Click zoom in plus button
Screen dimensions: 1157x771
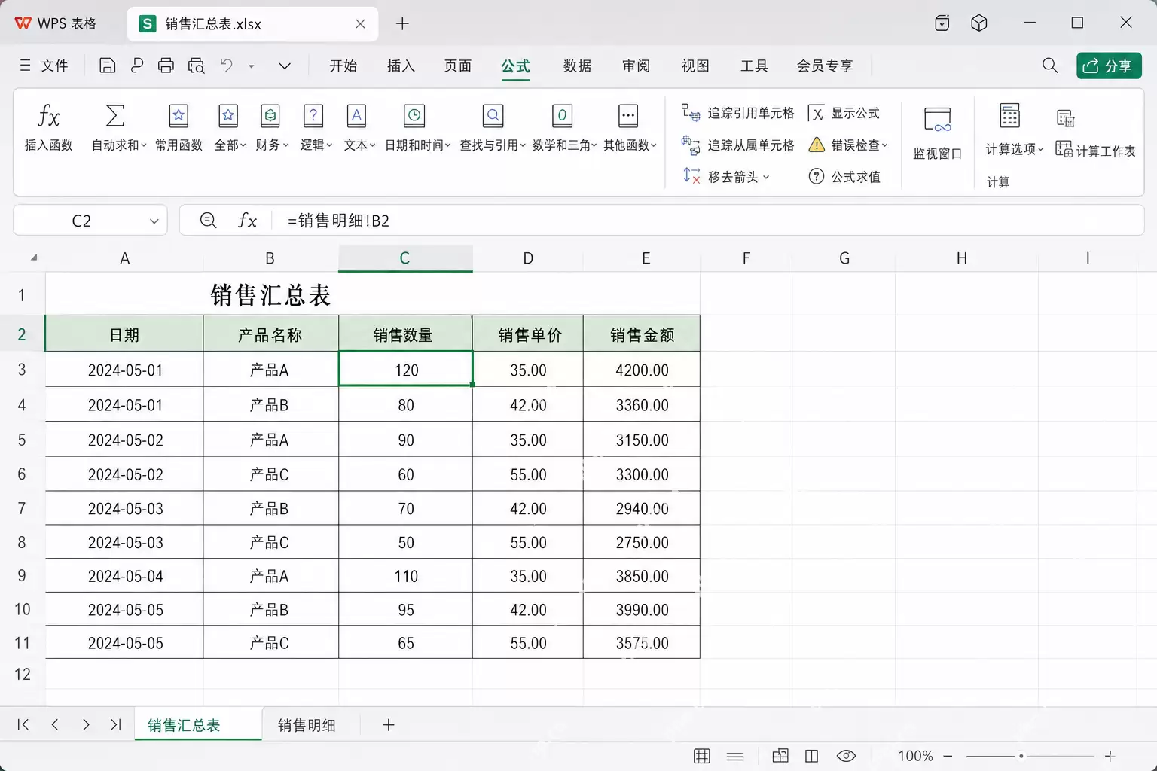(x=1110, y=756)
